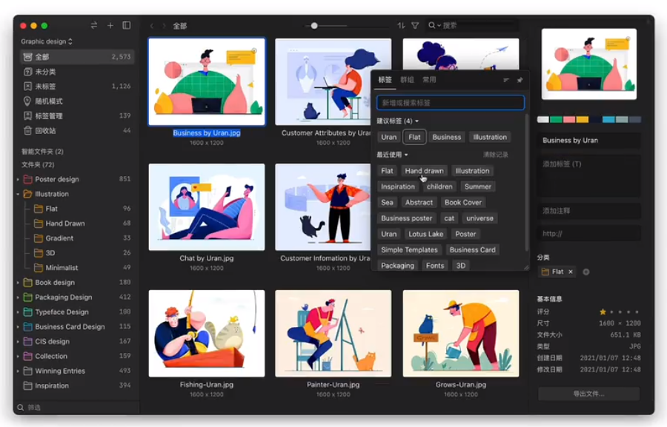Click the 导出文件 export button
This screenshot has width=667, height=427.
pyautogui.click(x=588, y=394)
